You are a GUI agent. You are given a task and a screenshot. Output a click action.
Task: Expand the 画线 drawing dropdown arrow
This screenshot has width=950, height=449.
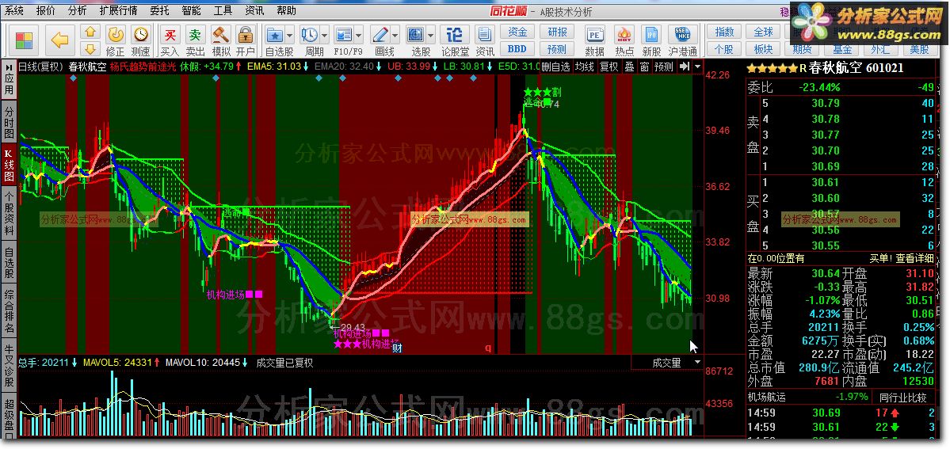[395, 35]
